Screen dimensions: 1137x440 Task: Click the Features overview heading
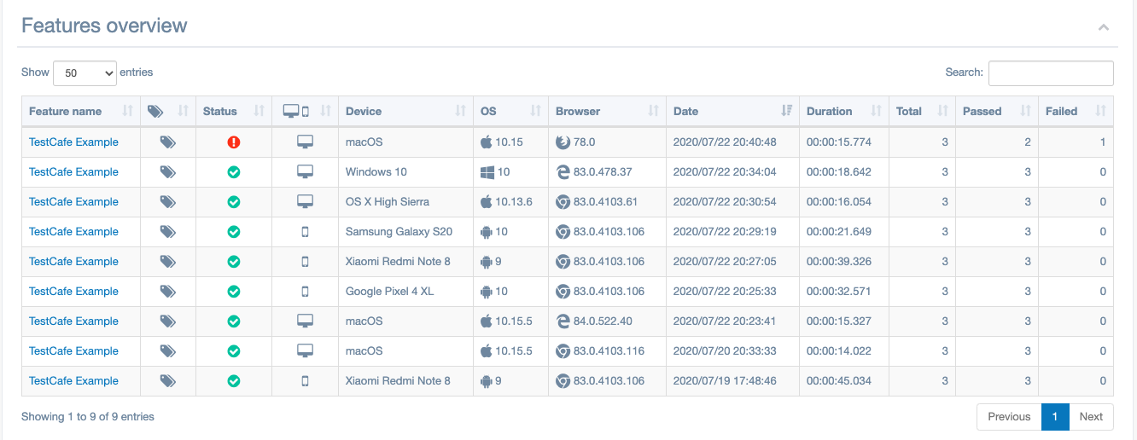(104, 26)
